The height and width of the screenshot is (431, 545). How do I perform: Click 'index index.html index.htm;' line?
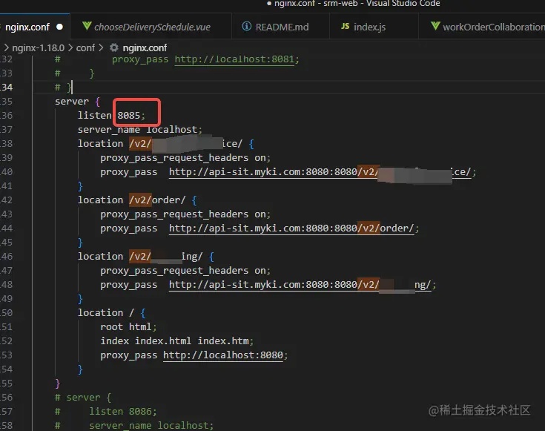pos(176,341)
